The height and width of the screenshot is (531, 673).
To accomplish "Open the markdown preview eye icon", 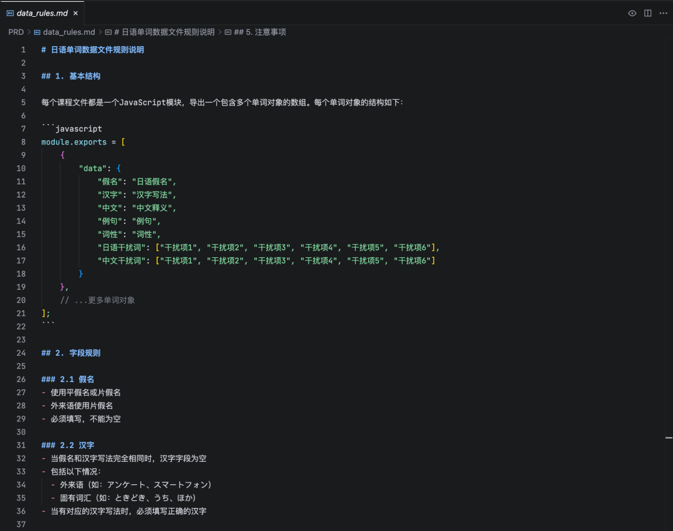I will (x=632, y=13).
